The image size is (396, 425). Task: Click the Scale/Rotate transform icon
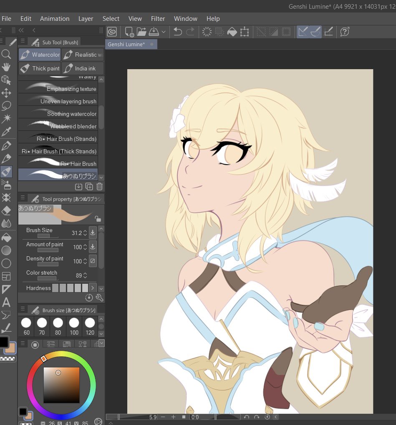tap(245, 32)
